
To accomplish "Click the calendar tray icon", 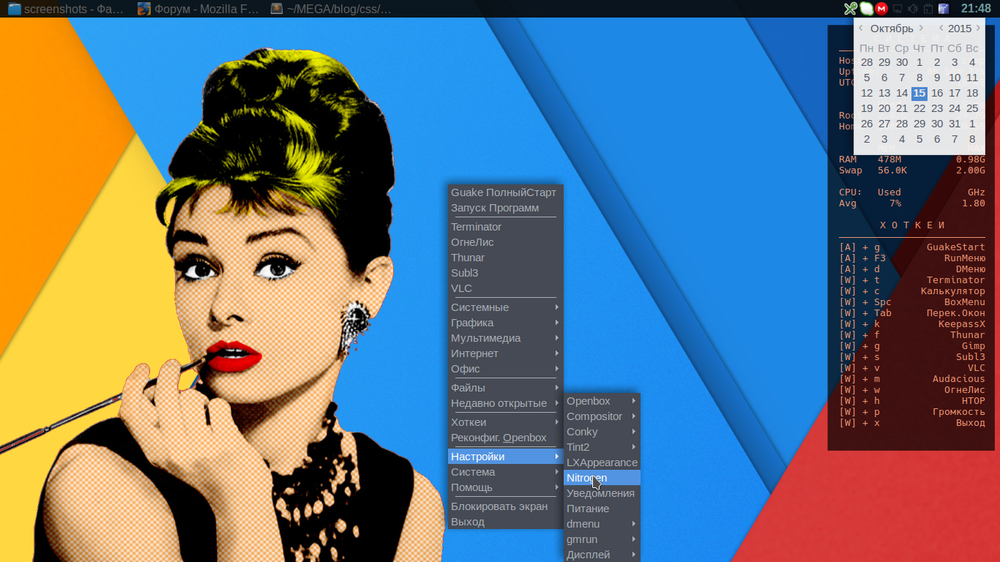I will (x=944, y=9).
